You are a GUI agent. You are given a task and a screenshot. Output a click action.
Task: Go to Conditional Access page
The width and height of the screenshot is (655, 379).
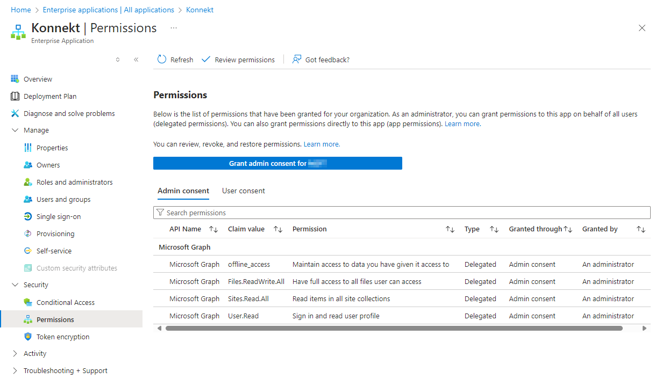click(65, 302)
